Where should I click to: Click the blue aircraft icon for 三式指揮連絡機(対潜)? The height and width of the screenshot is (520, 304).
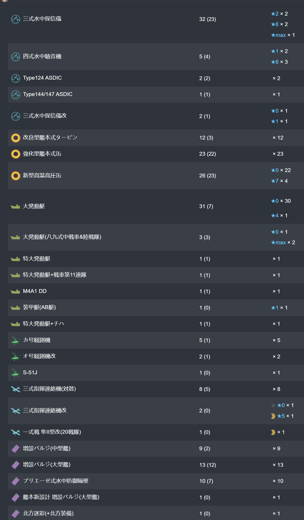[16, 389]
